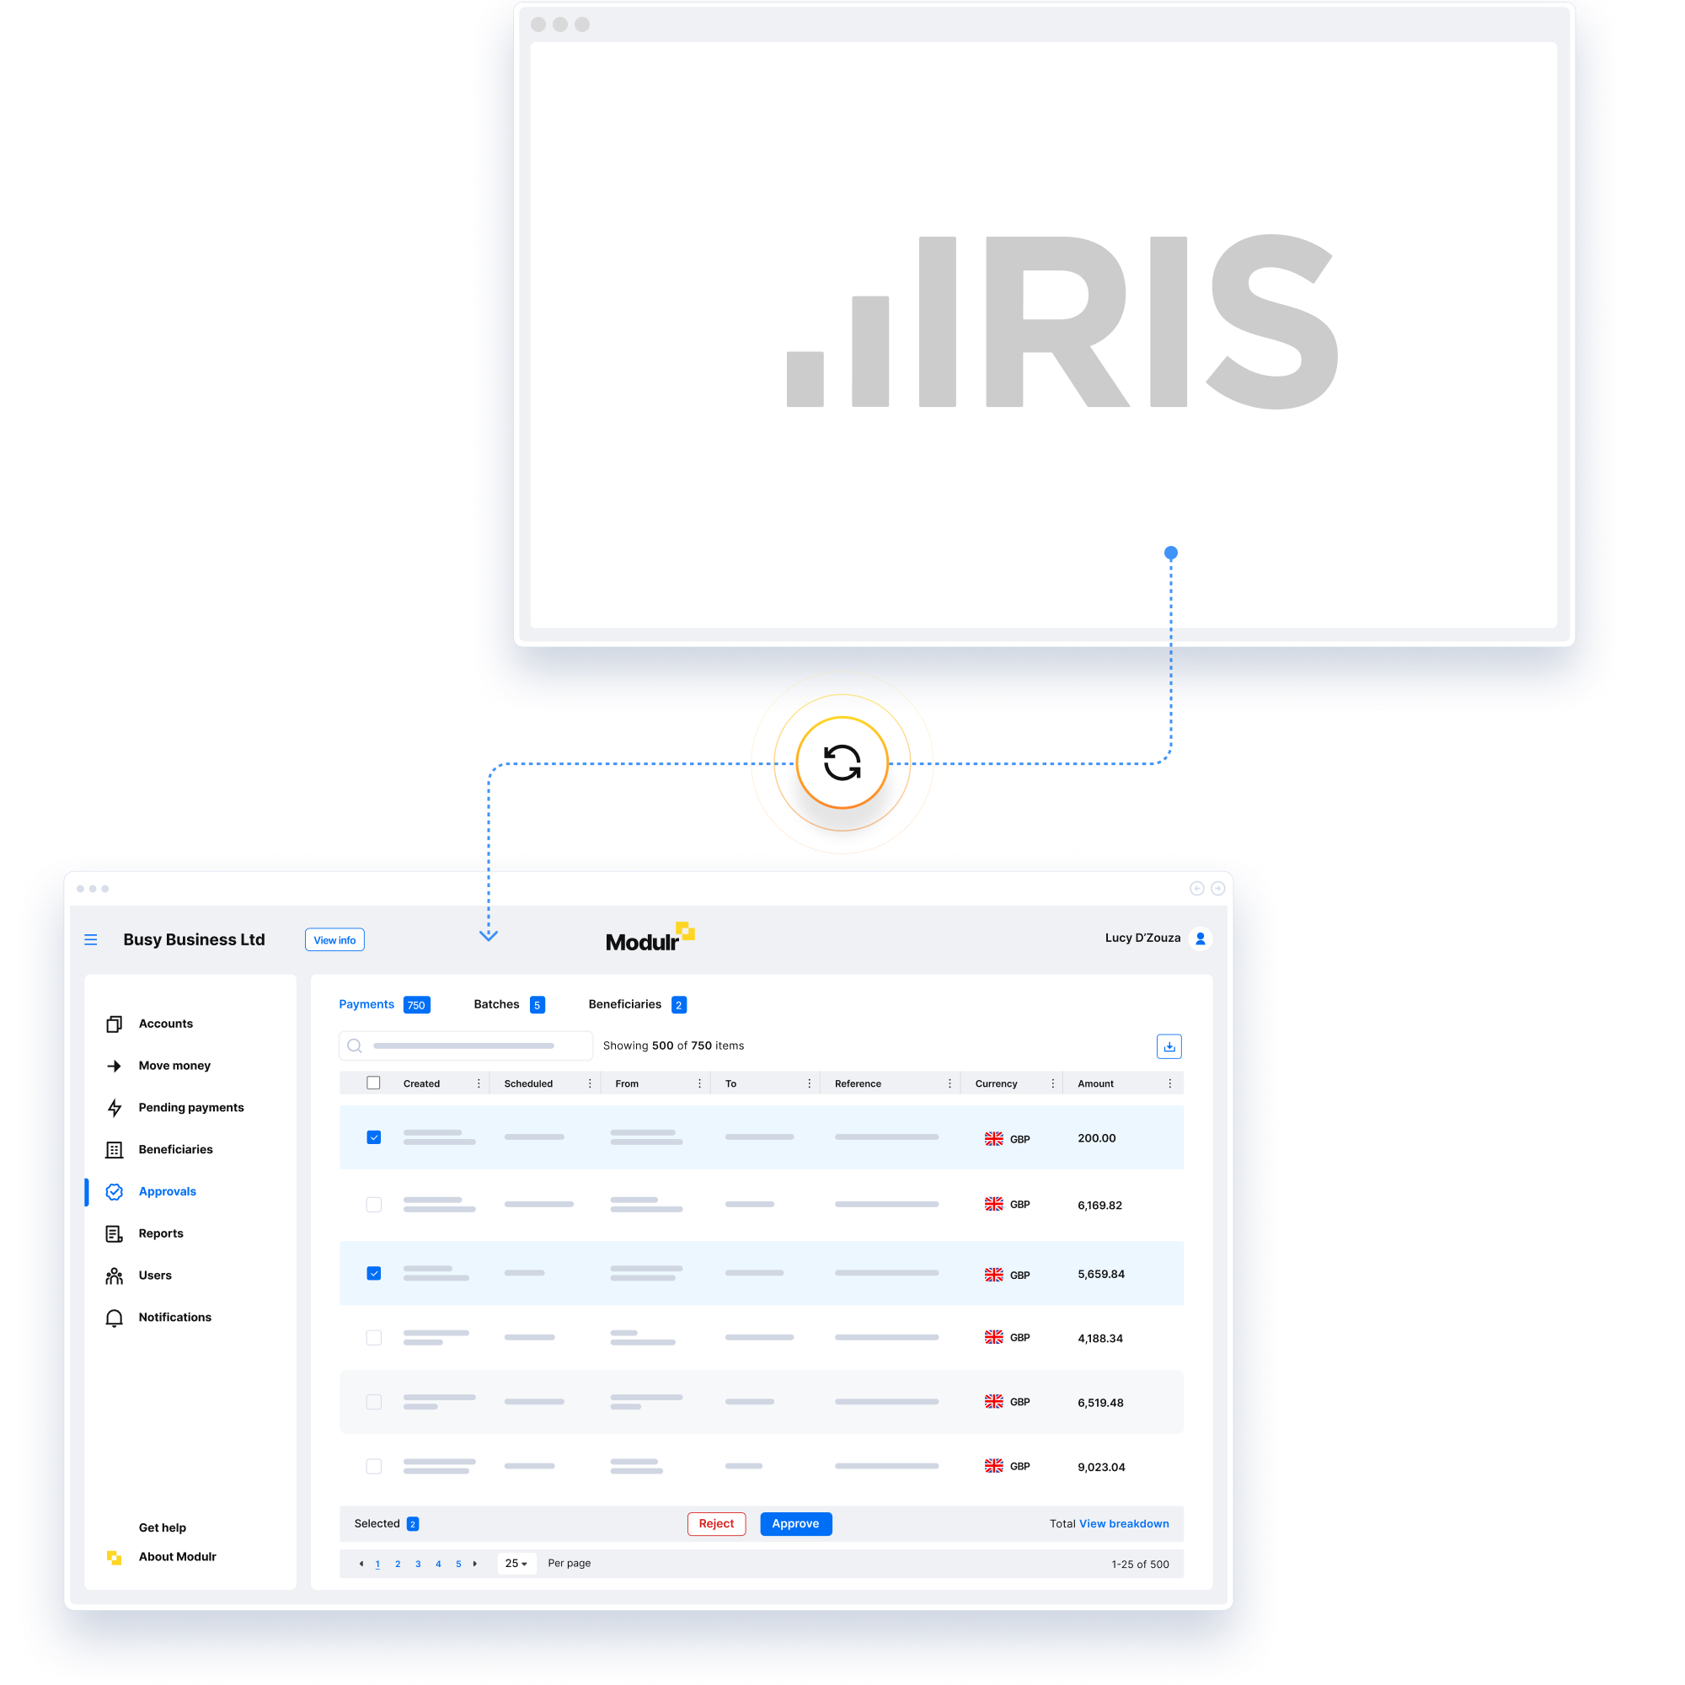This screenshot has height=1685, width=1685.
Task: Open the Amount column options menu
Action: pos(1169,1083)
